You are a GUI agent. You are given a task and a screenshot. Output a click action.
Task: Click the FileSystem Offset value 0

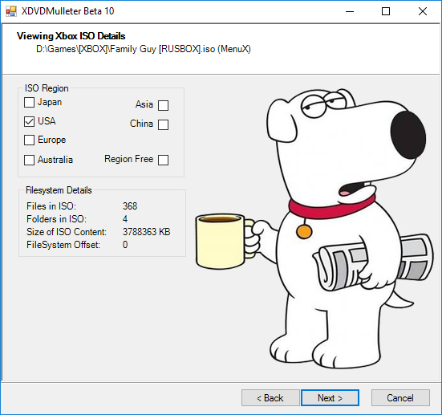[x=125, y=245]
